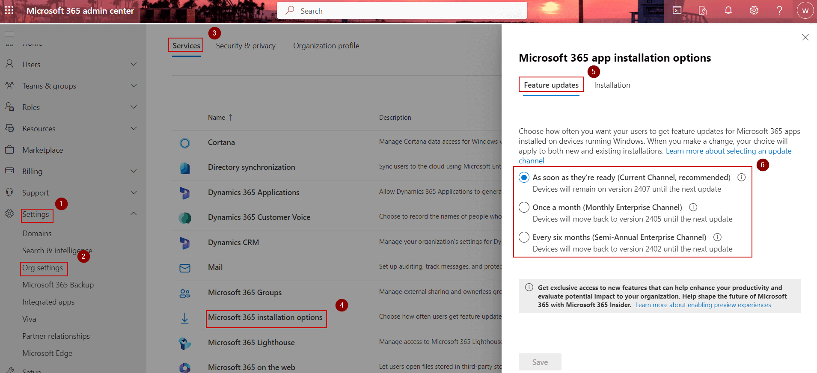Screen dimensions: 817x373
Task: Switch to Security & privacy tab
Action: (x=246, y=46)
